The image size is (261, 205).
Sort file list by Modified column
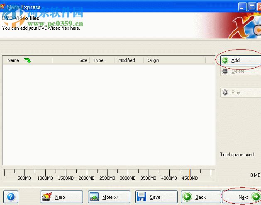tap(129, 60)
